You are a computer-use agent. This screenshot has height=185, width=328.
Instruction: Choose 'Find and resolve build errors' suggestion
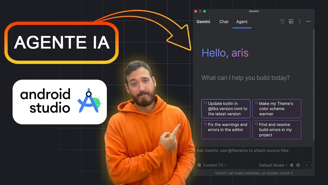coord(277,130)
